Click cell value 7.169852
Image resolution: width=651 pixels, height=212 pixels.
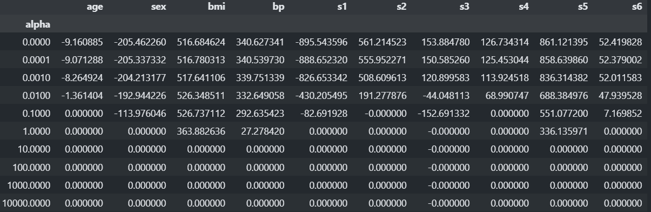[x=623, y=113]
